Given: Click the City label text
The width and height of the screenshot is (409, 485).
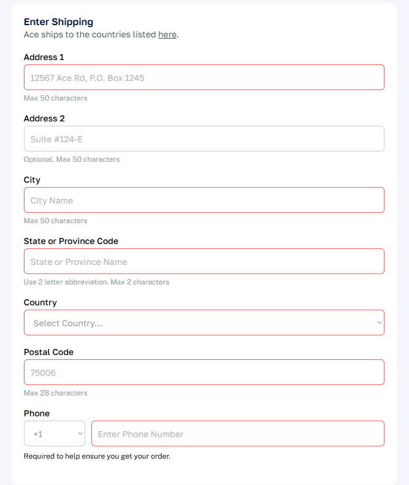Looking at the screenshot, I should (32, 180).
